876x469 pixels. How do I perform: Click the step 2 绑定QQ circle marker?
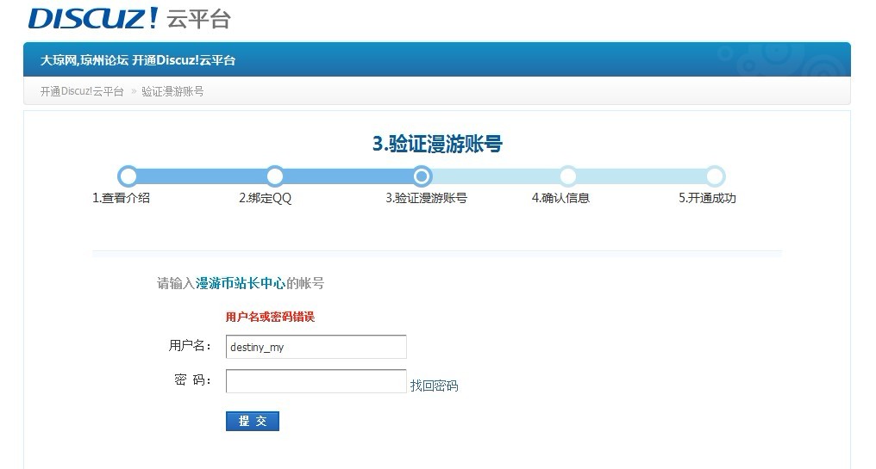tap(275, 176)
